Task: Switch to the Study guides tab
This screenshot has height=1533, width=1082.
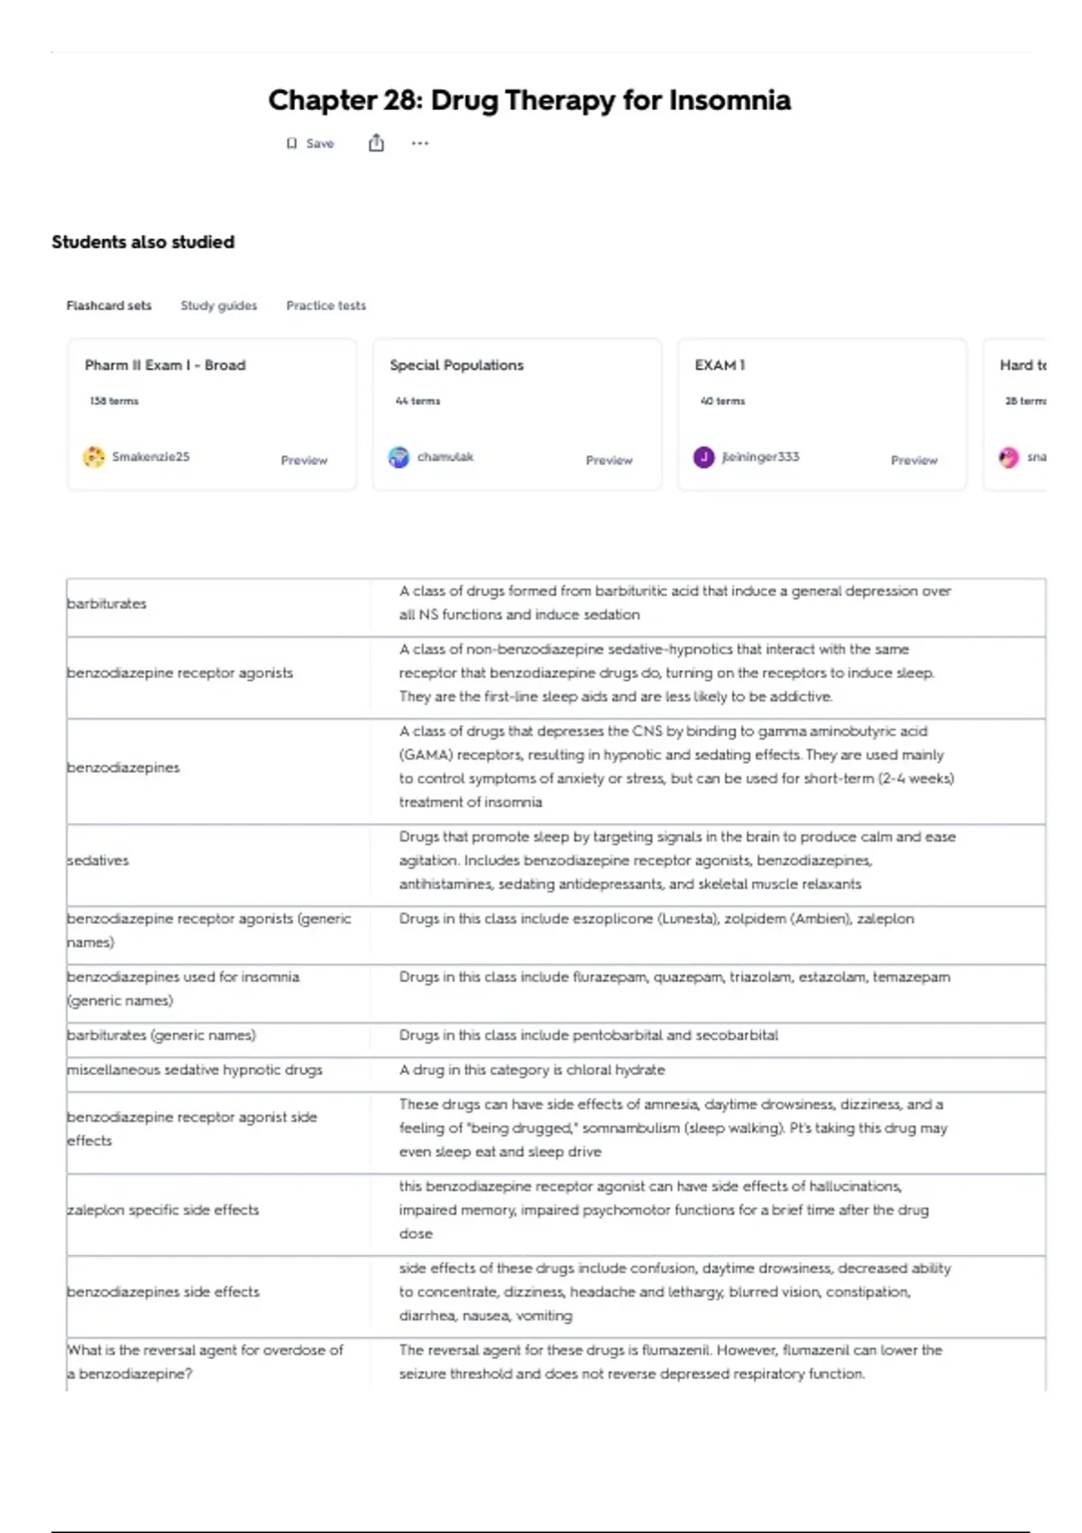Action: click(x=219, y=306)
